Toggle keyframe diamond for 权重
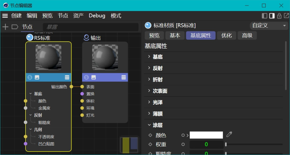This screenshot has width=290, height=155. [x=150, y=144]
